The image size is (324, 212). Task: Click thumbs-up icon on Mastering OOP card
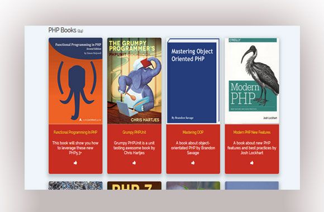(x=193, y=163)
